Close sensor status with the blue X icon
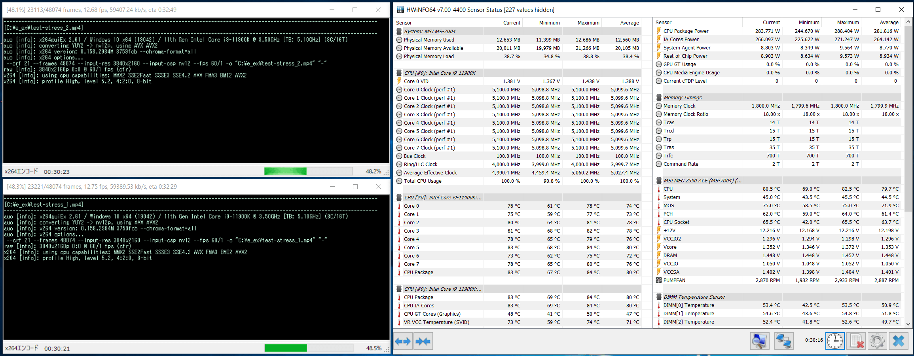Viewport: 914px width, 356px height. (x=899, y=341)
